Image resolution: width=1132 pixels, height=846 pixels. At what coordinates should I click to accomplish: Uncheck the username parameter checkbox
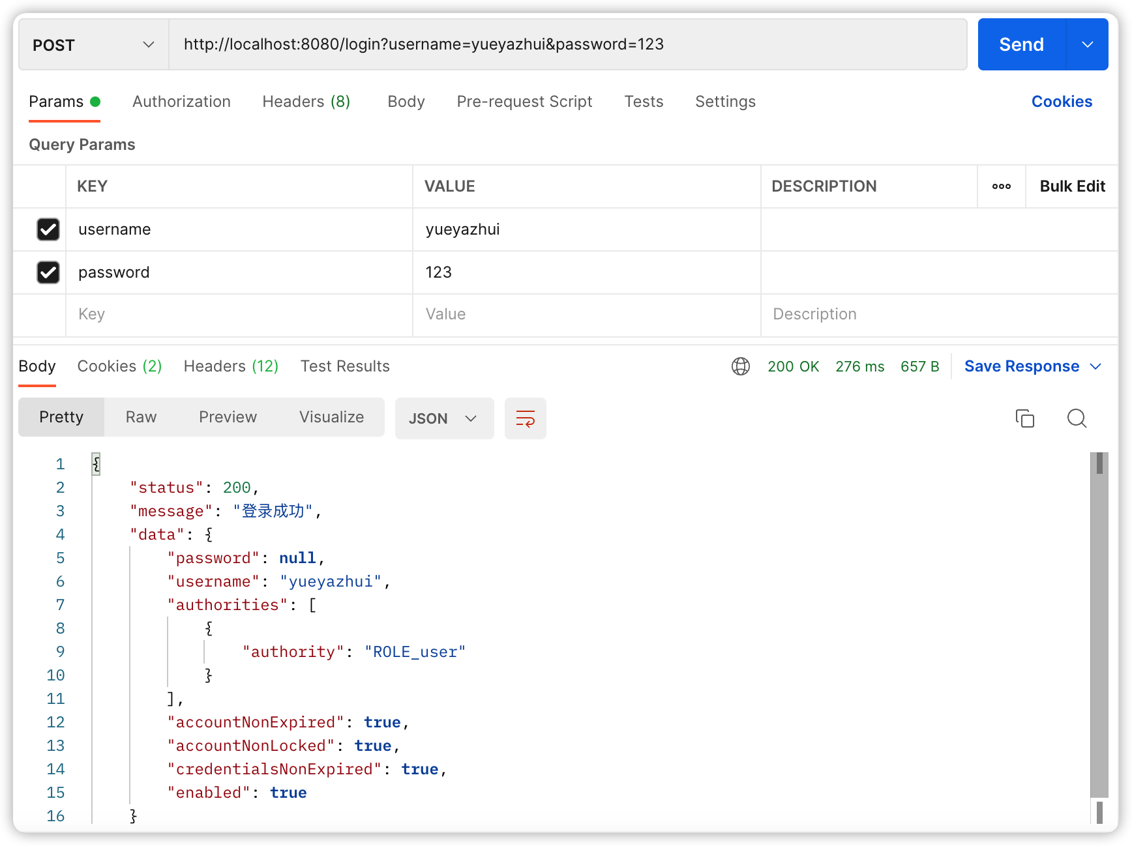click(48, 229)
